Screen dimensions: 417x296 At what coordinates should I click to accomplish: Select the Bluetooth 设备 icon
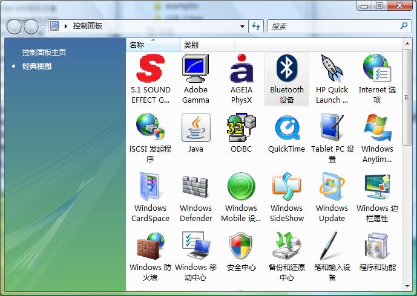[287, 79]
